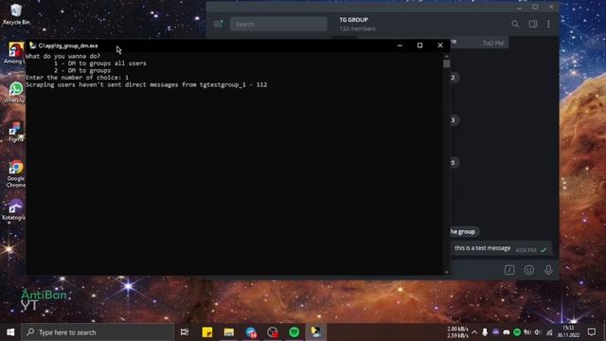The width and height of the screenshot is (606, 341).
Task: Open Spotify from the taskbar
Action: (294, 332)
